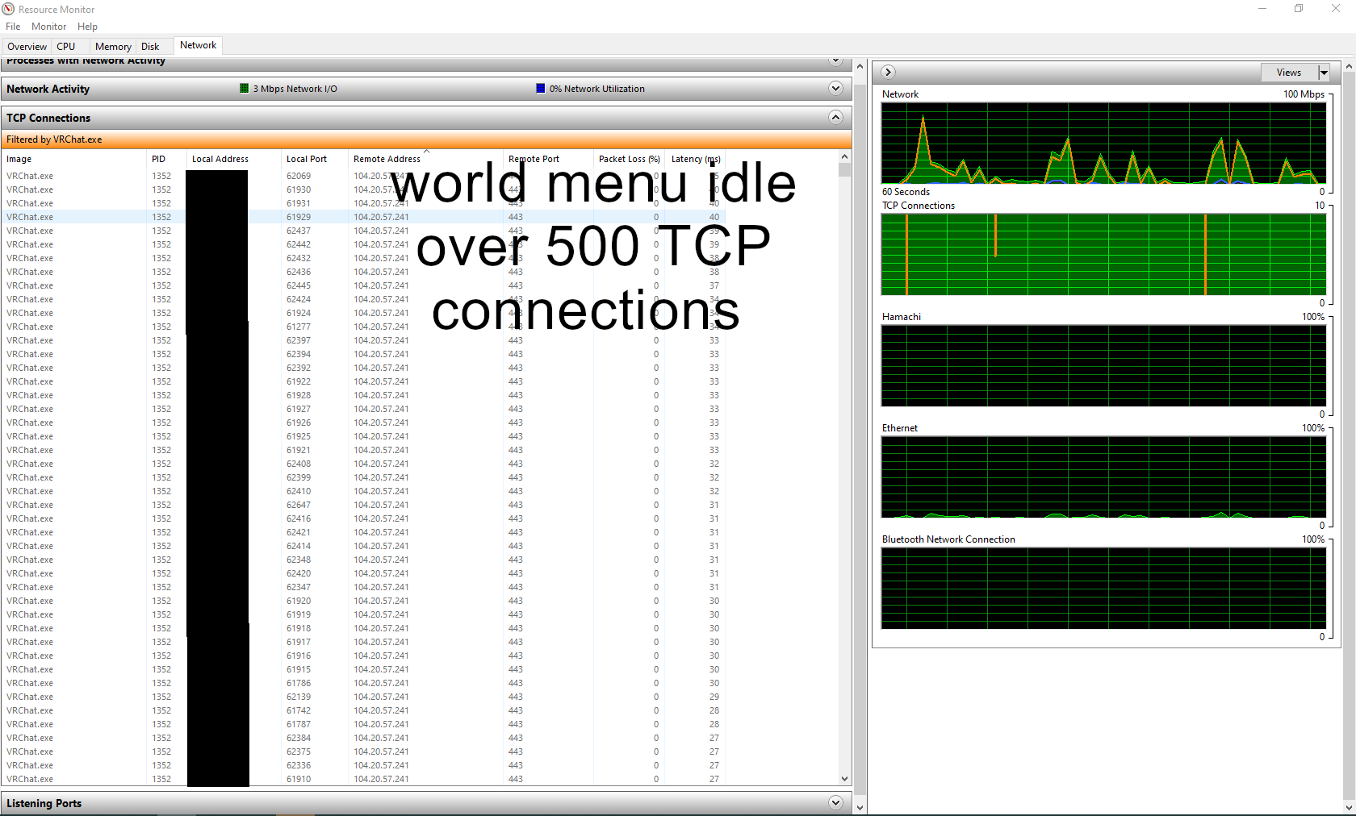Select the row with local port 62647

coord(363,505)
